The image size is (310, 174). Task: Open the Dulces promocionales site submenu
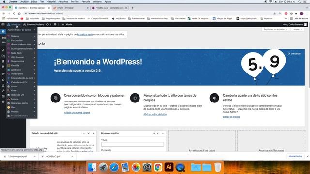click(21, 49)
